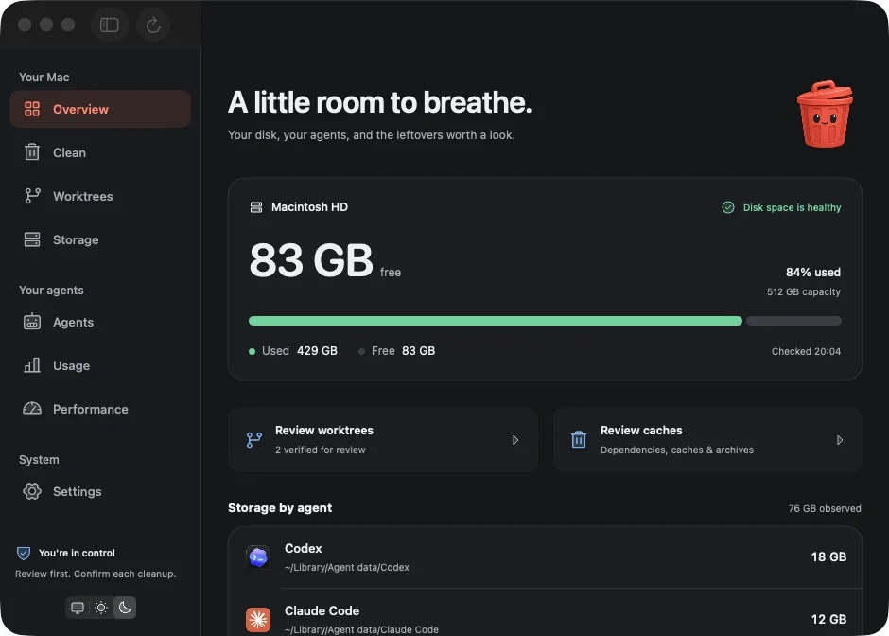The image size is (889, 636).
Task: Click "Review first. Confirm each cleanup." note
Action: click(x=96, y=574)
